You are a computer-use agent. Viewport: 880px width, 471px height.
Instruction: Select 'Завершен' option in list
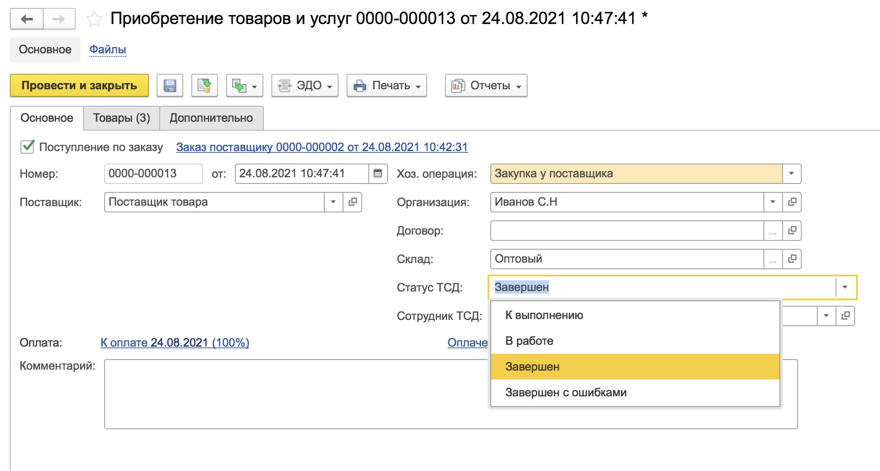(x=635, y=367)
